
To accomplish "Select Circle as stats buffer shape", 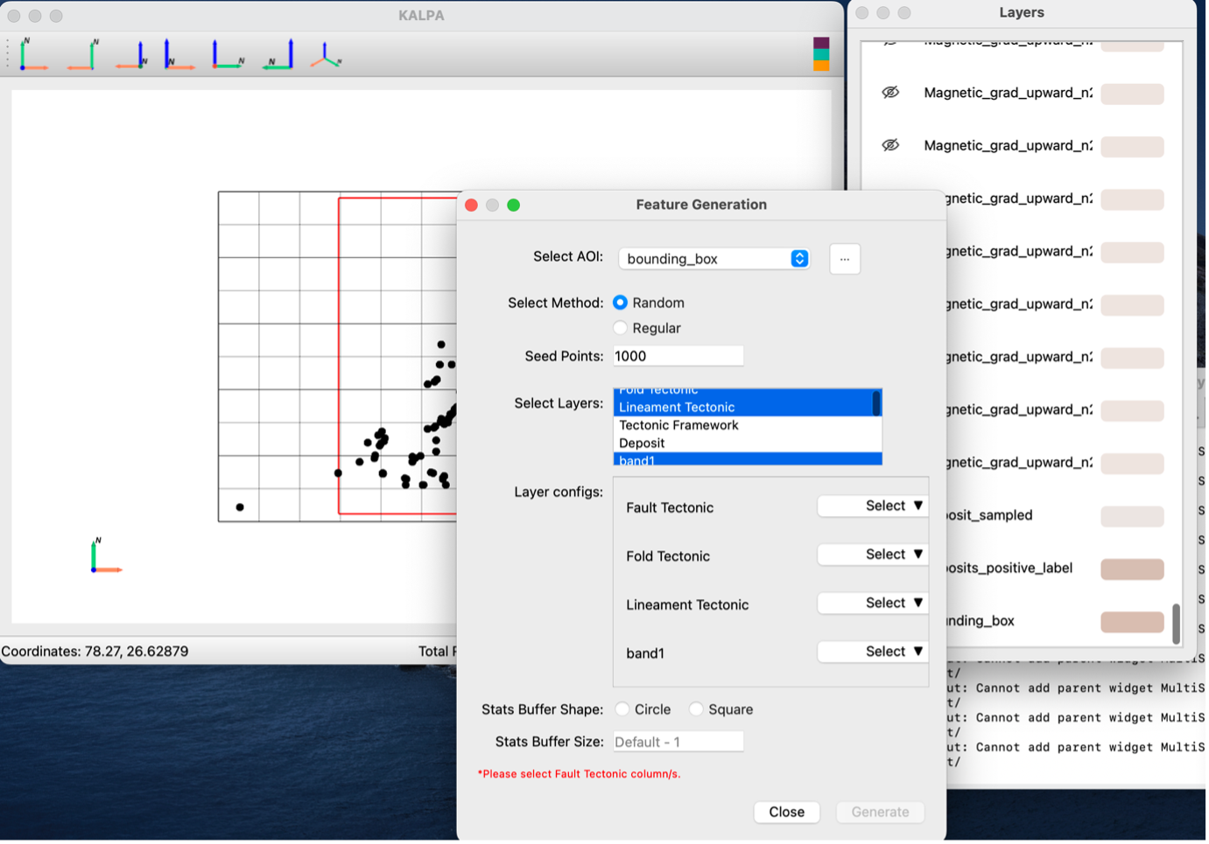I will coord(622,709).
